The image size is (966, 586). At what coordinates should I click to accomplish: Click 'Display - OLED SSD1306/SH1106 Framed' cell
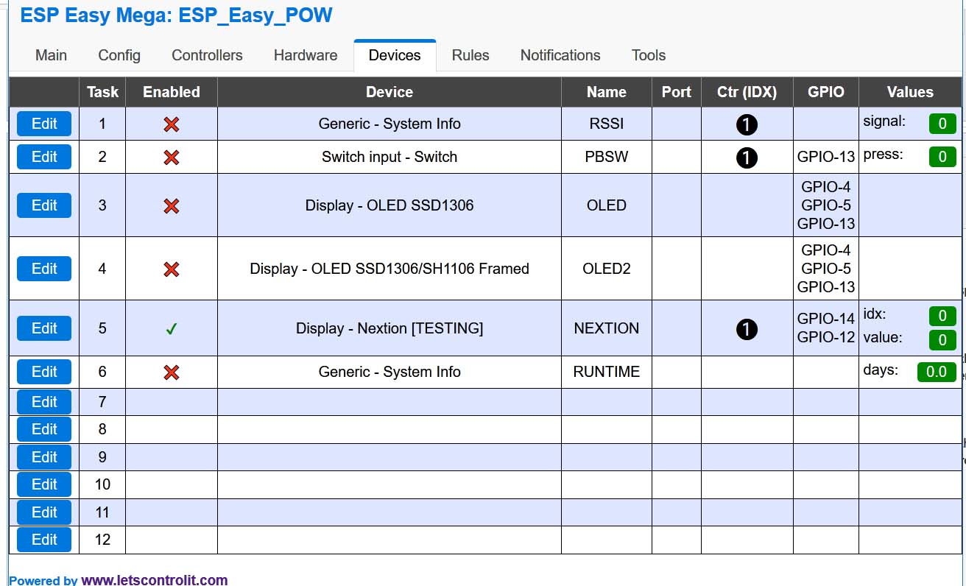[x=389, y=269]
